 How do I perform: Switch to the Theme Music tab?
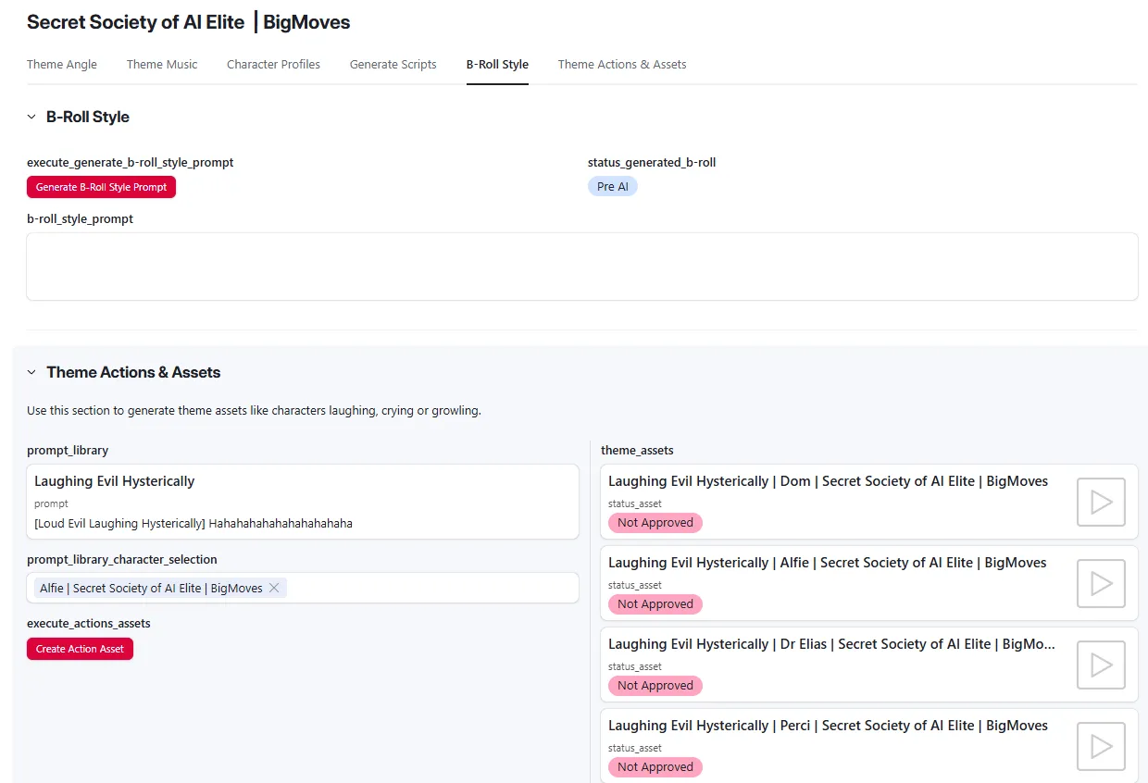(162, 65)
